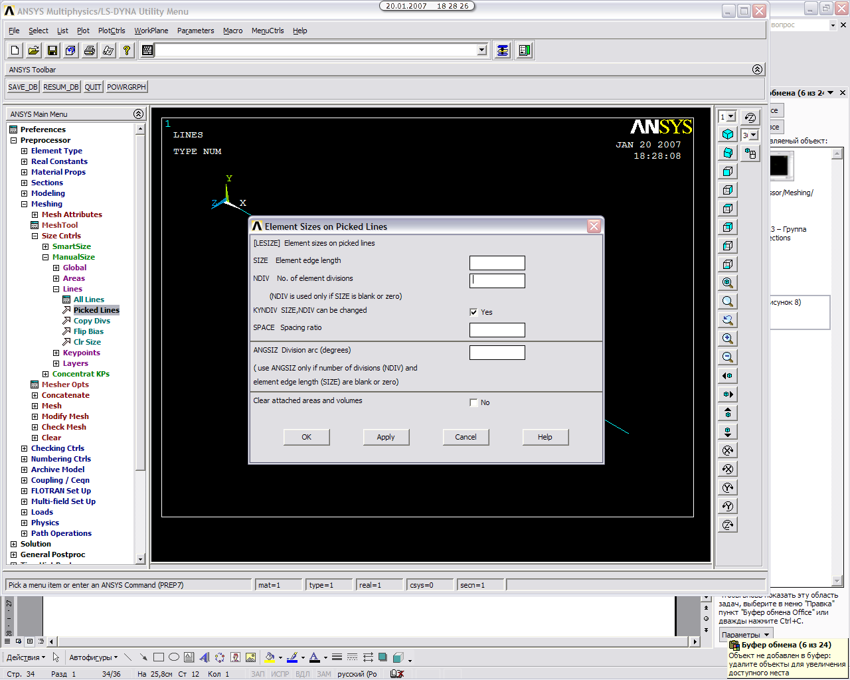Collapse the Preprocessor tree node
850x680 pixels.
point(13,140)
